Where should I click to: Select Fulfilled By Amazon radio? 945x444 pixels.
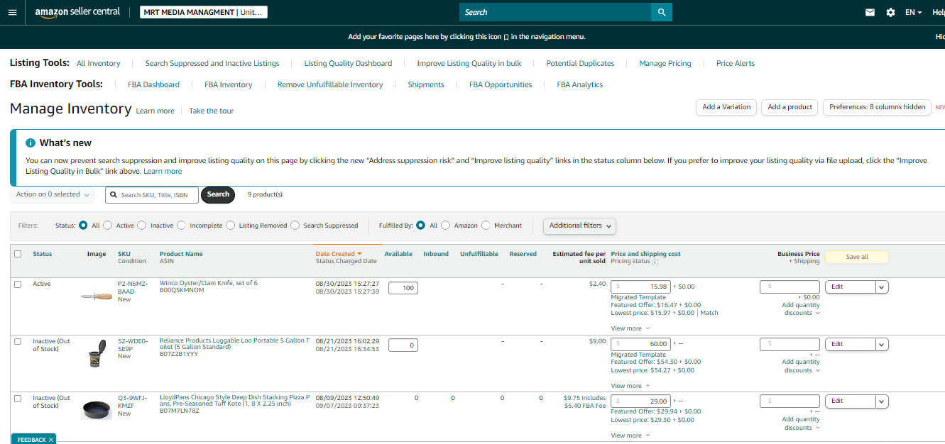446,226
